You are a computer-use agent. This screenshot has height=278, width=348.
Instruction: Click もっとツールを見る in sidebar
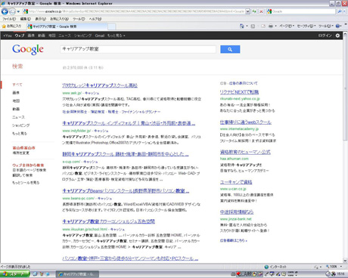(x=26, y=183)
